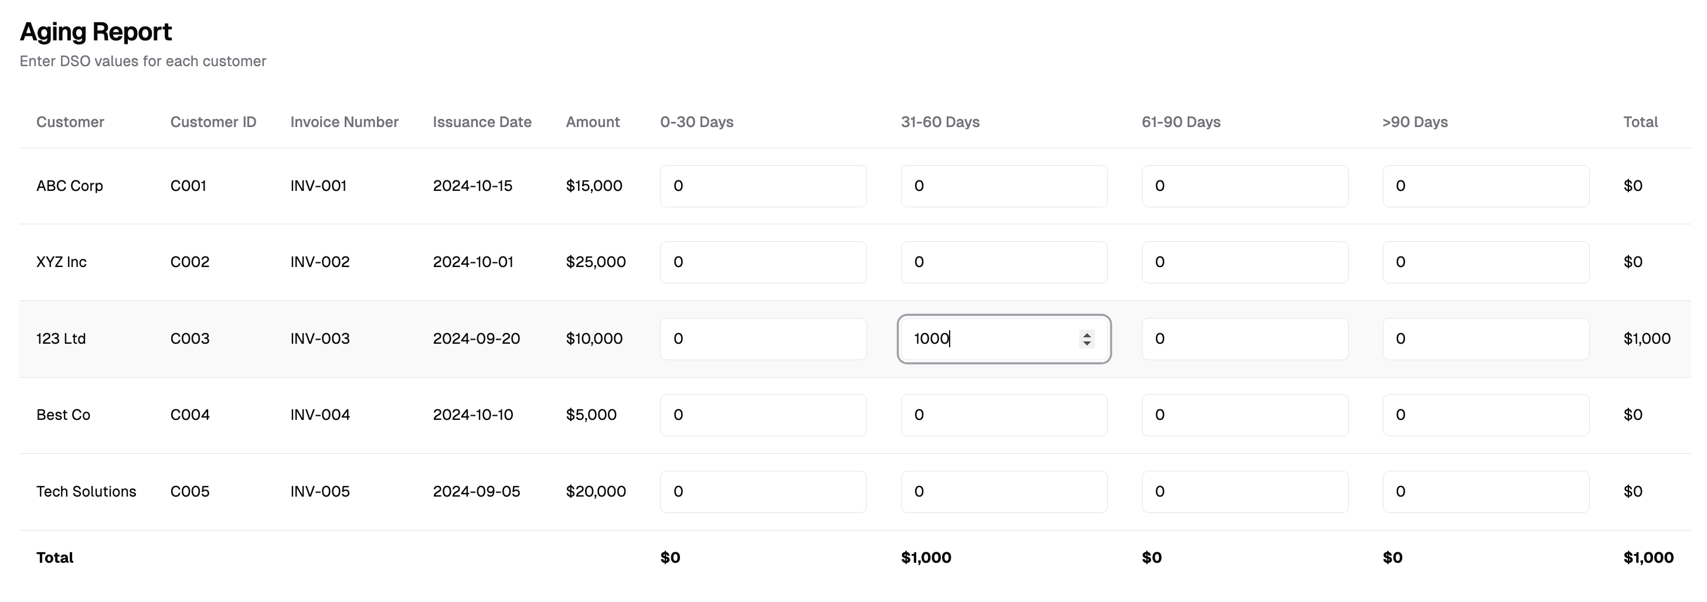Click the $5,000 amount cell
This screenshot has width=1707, height=602.
click(x=591, y=415)
